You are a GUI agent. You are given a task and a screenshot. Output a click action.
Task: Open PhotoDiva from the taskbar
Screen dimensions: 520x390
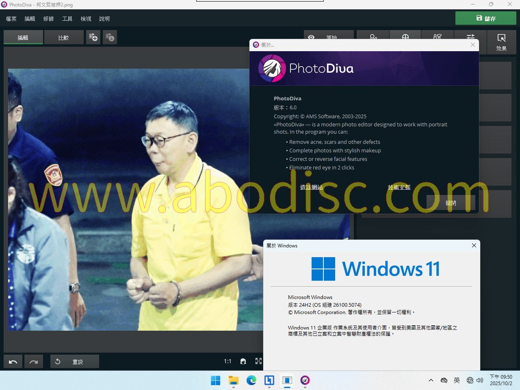[x=305, y=380]
